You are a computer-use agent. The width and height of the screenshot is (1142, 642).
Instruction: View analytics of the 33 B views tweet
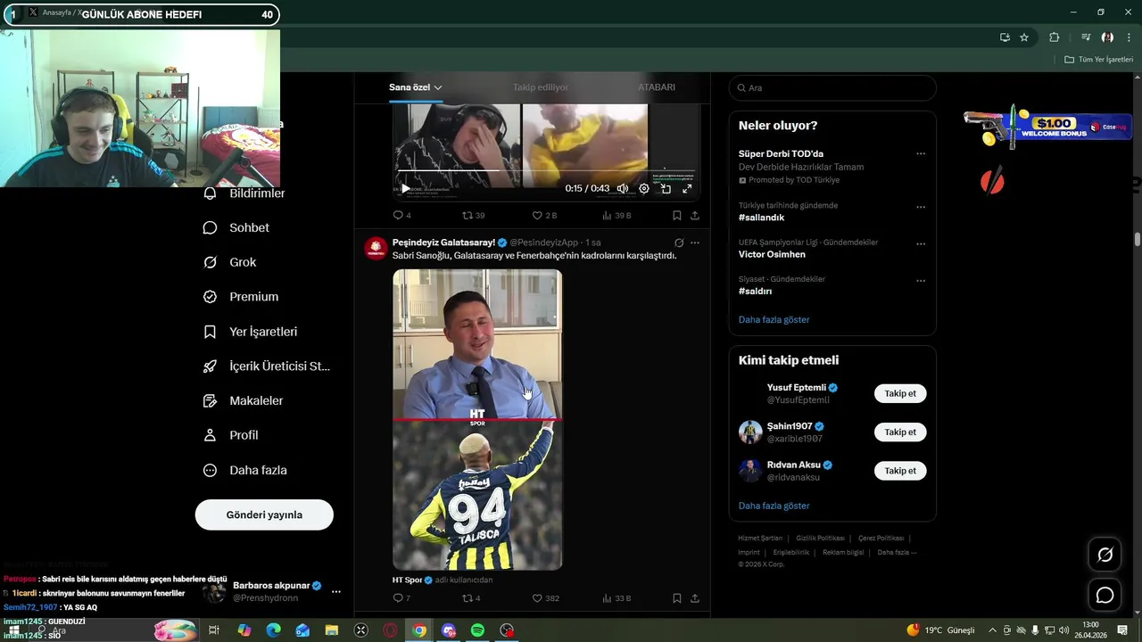point(617,598)
